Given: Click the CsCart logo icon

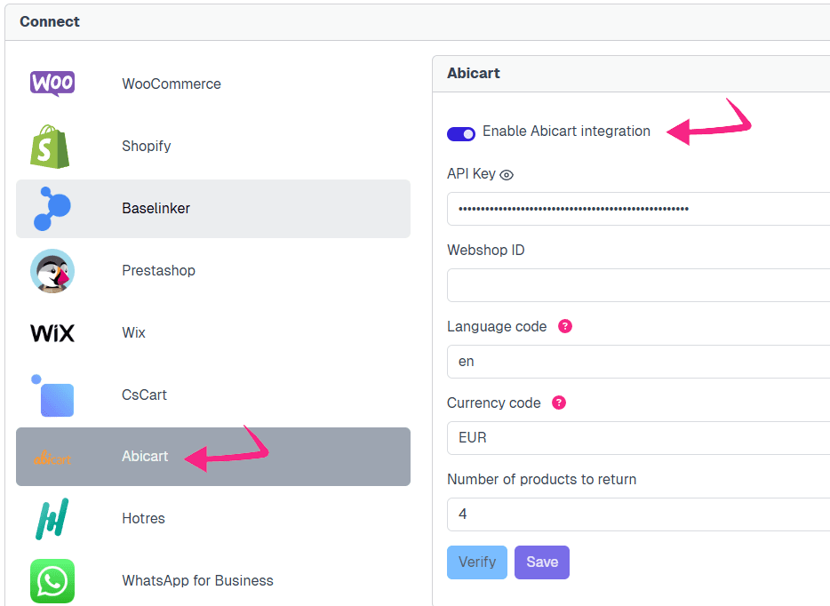Looking at the screenshot, I should point(52,395).
